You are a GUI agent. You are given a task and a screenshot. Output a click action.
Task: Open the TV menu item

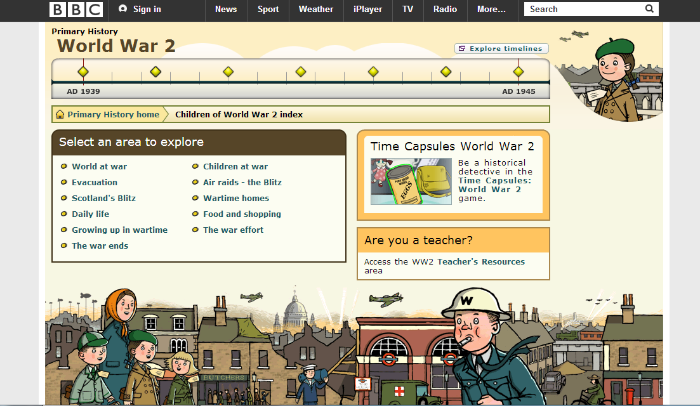point(407,10)
